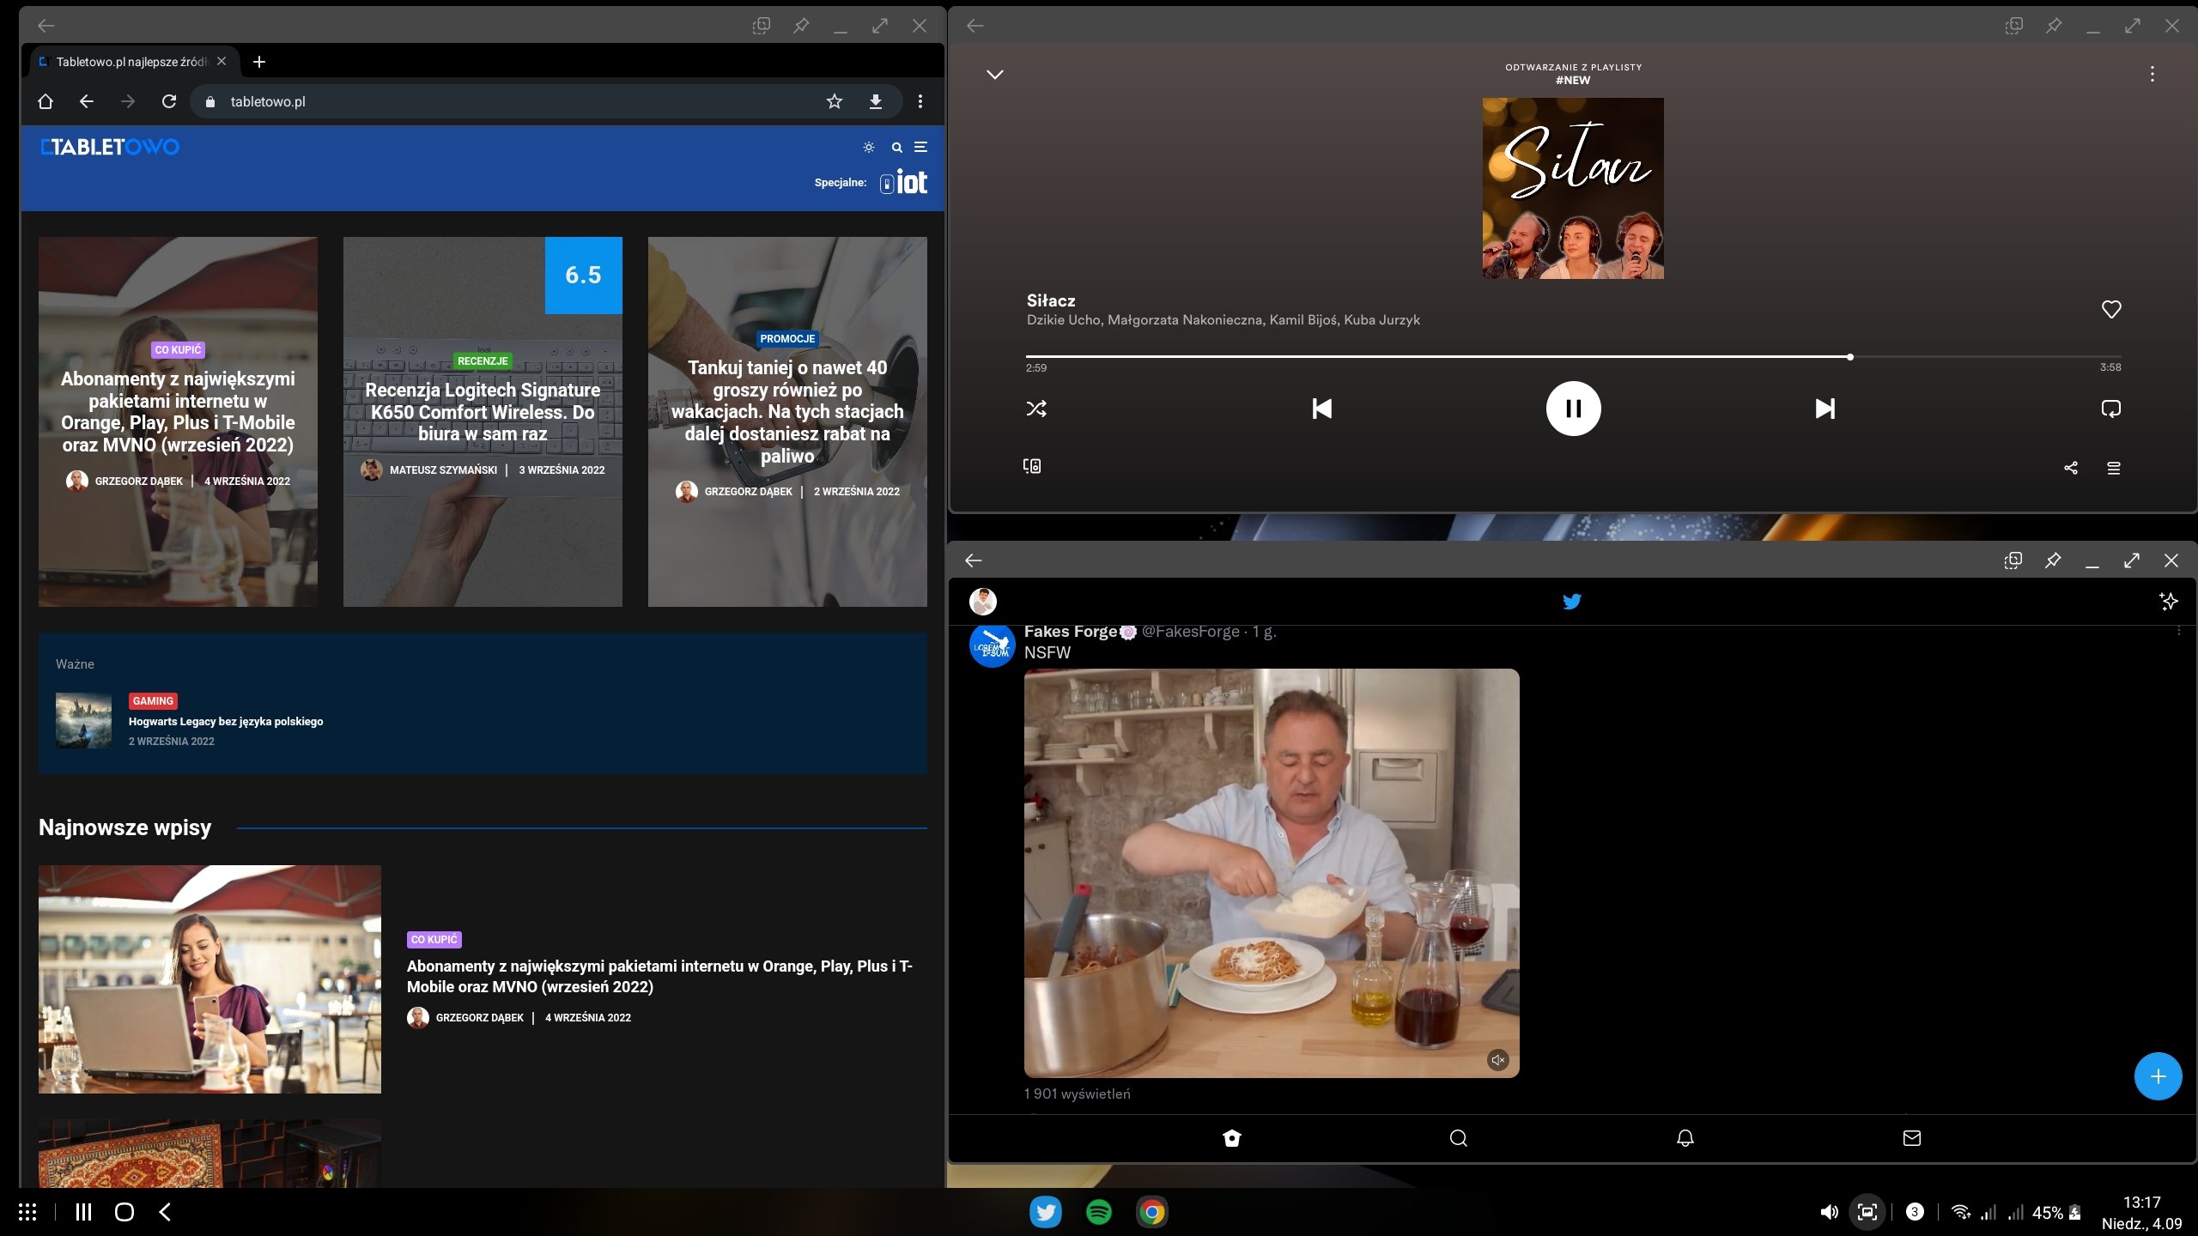Open Twitter profile avatar menu
The width and height of the screenshot is (2198, 1236).
pos(983,601)
